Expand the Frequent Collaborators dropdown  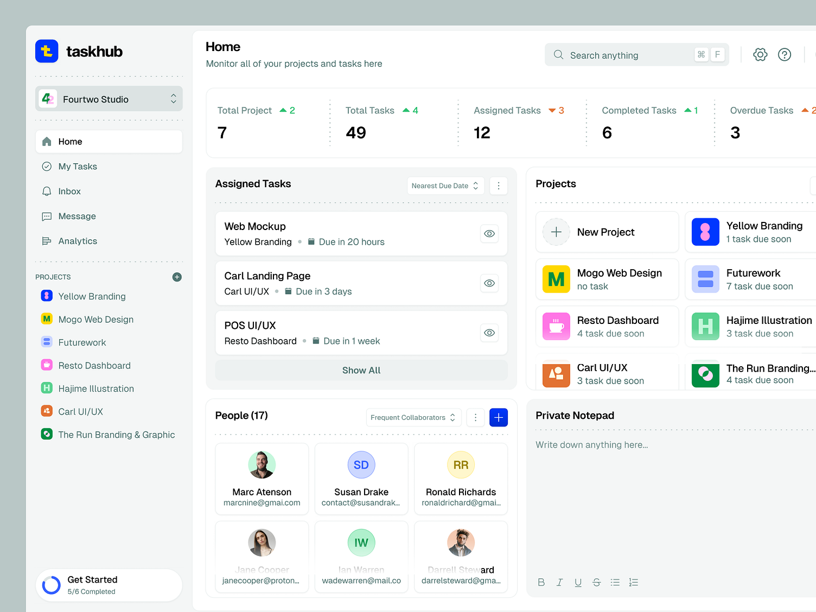[x=413, y=417]
